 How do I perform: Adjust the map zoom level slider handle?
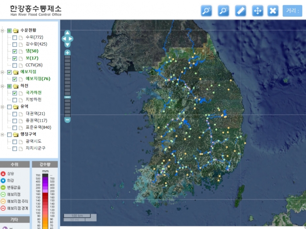point(67,97)
